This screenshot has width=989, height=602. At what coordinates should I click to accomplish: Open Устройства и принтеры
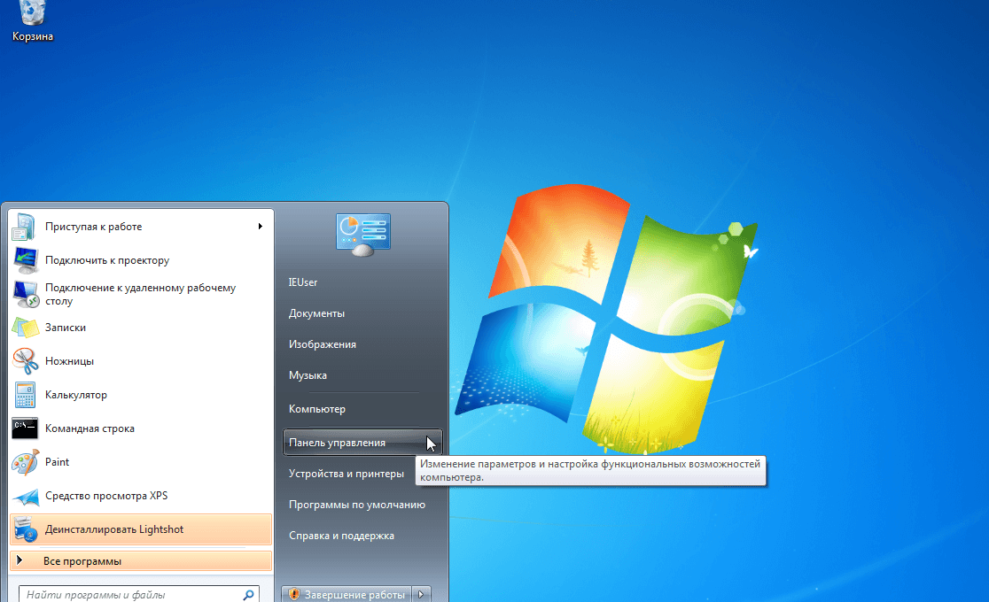click(x=347, y=474)
